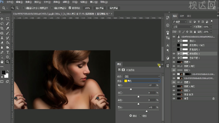
Task: Open the Opacity value dropdown arrow
Action: (x=211, y=27)
